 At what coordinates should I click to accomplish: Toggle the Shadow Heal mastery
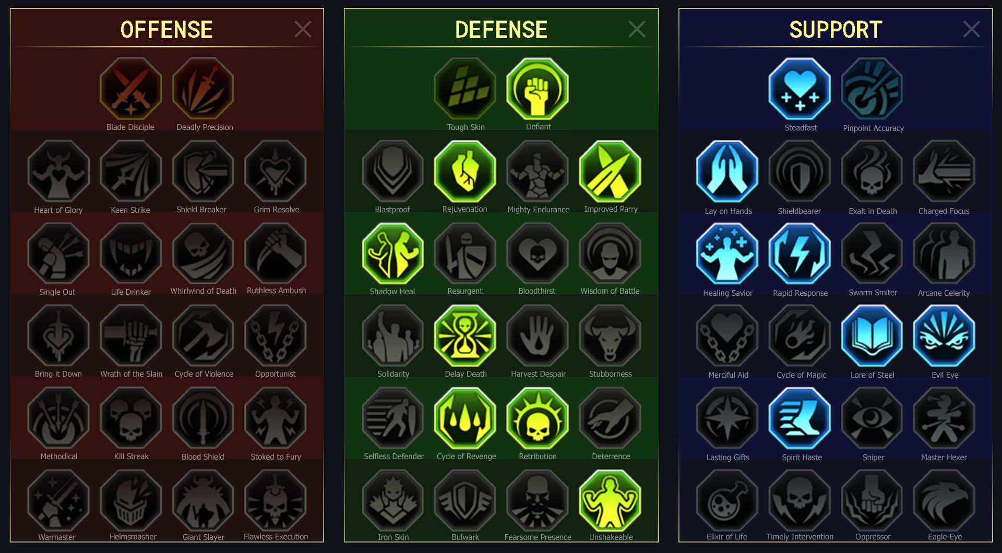392,254
